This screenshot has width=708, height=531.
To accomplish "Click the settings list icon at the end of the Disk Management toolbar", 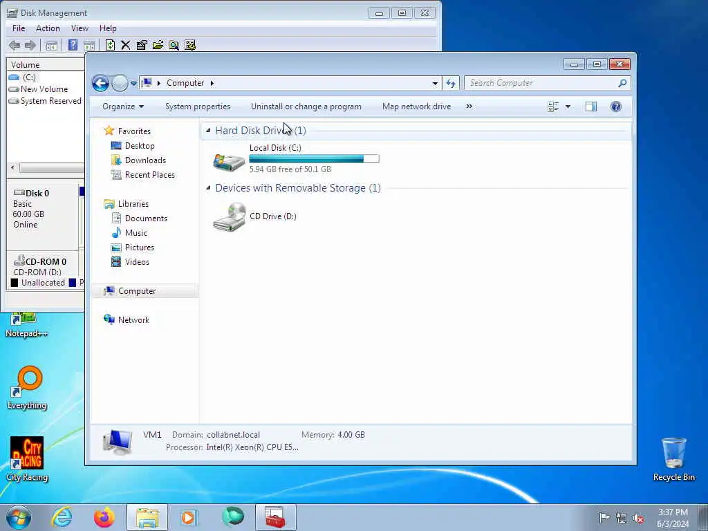I will (190, 45).
